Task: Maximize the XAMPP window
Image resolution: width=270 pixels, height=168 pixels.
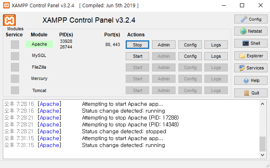Action: pyautogui.click(x=242, y=5)
